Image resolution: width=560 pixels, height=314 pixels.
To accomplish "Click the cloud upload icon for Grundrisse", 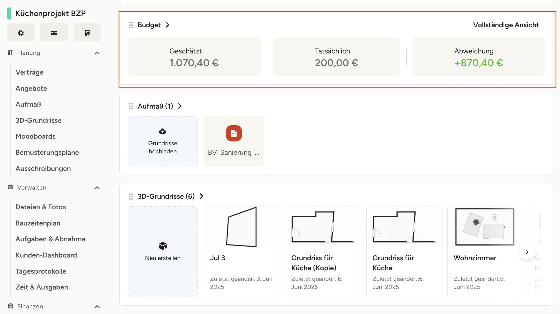I will point(163,131).
